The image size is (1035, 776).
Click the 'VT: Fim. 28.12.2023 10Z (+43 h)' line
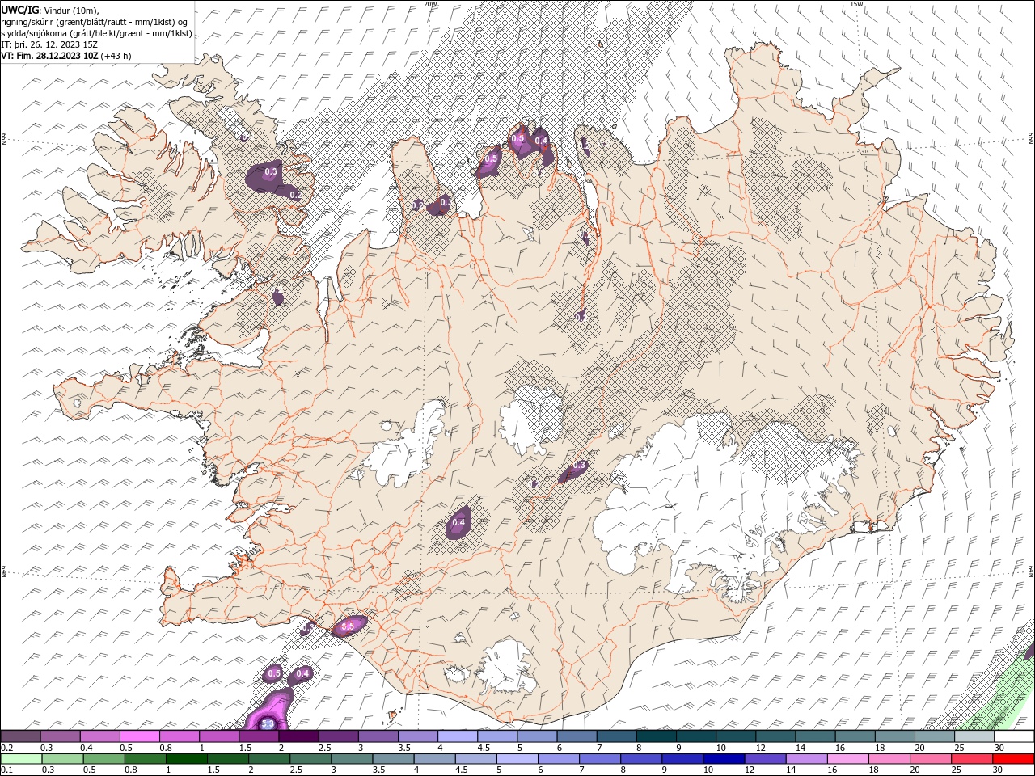click(x=66, y=56)
